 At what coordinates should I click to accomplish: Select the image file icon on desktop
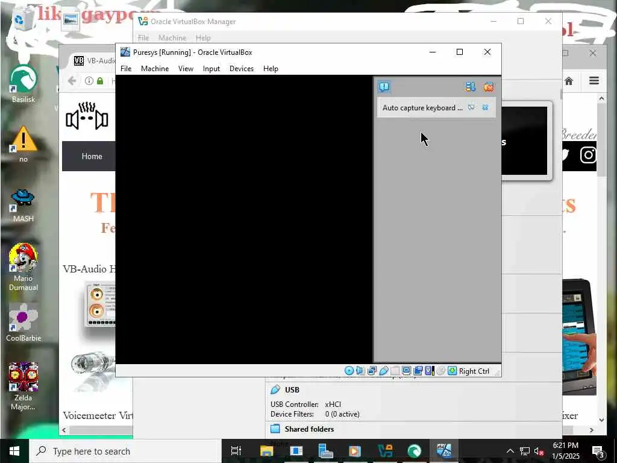tap(70, 19)
